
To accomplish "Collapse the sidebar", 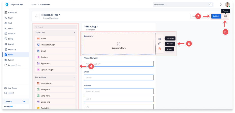I will pos(16,102).
